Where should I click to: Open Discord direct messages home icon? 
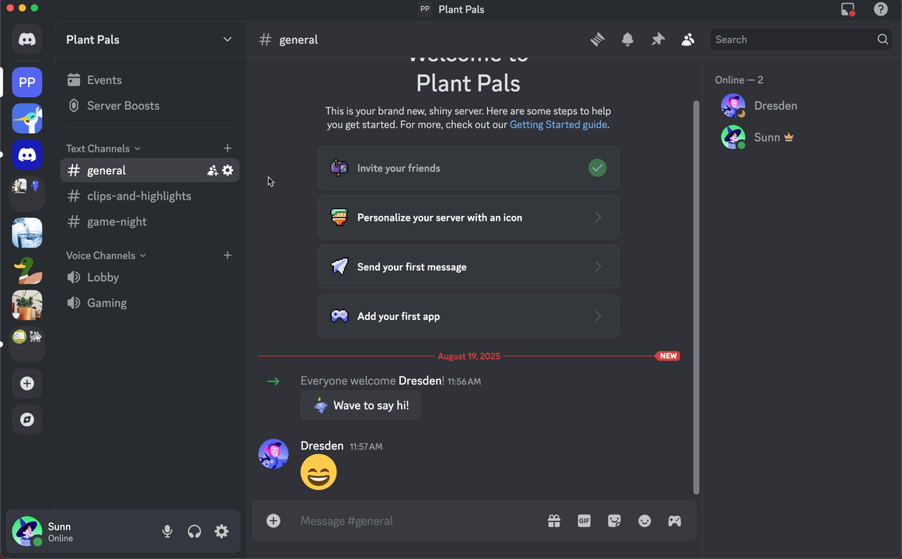click(x=27, y=39)
